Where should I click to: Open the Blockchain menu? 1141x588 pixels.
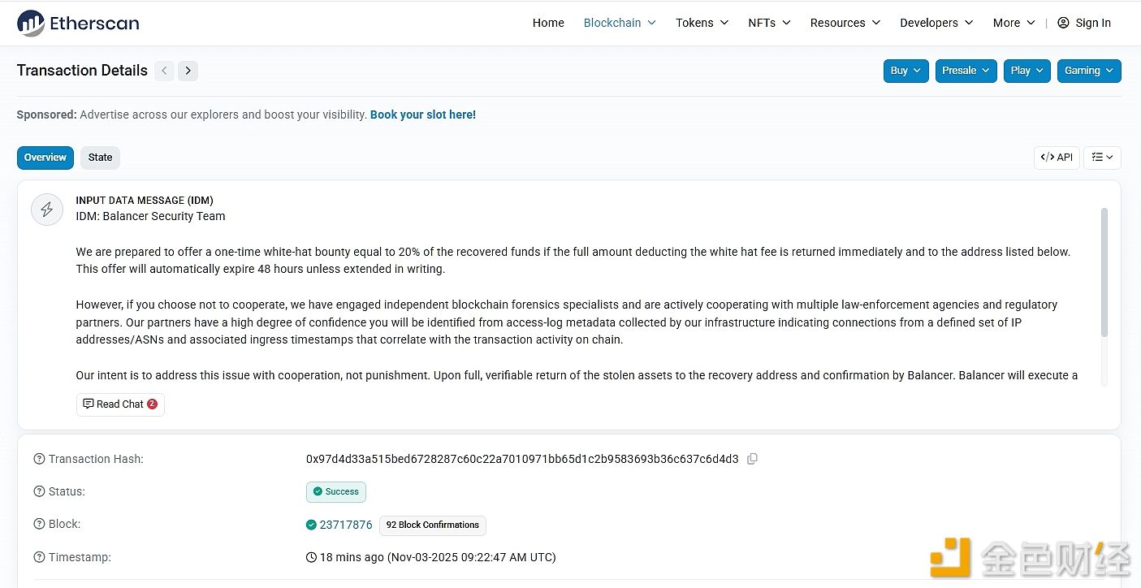(620, 23)
